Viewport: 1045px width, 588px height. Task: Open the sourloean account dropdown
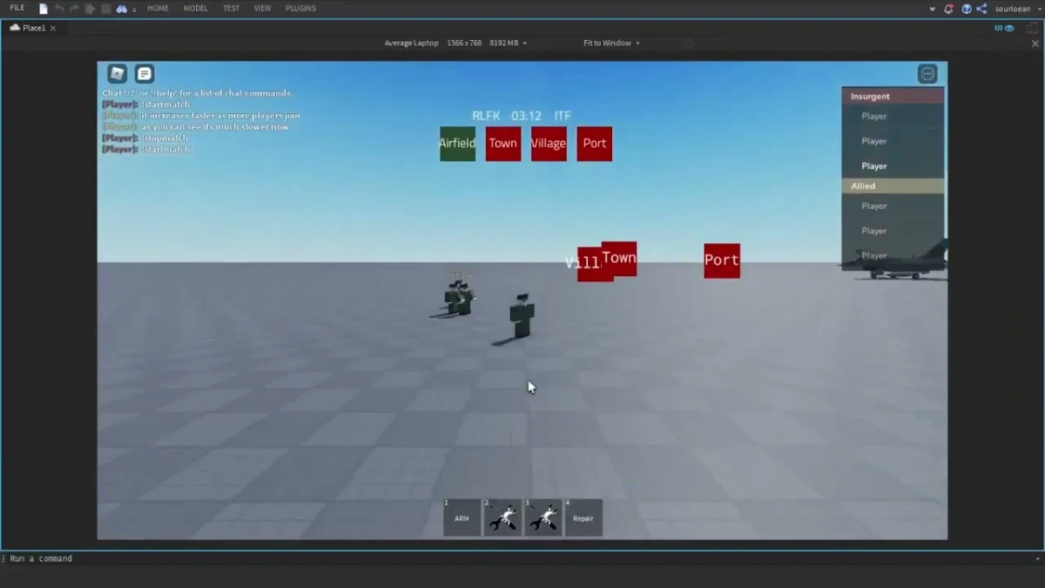1018,9
